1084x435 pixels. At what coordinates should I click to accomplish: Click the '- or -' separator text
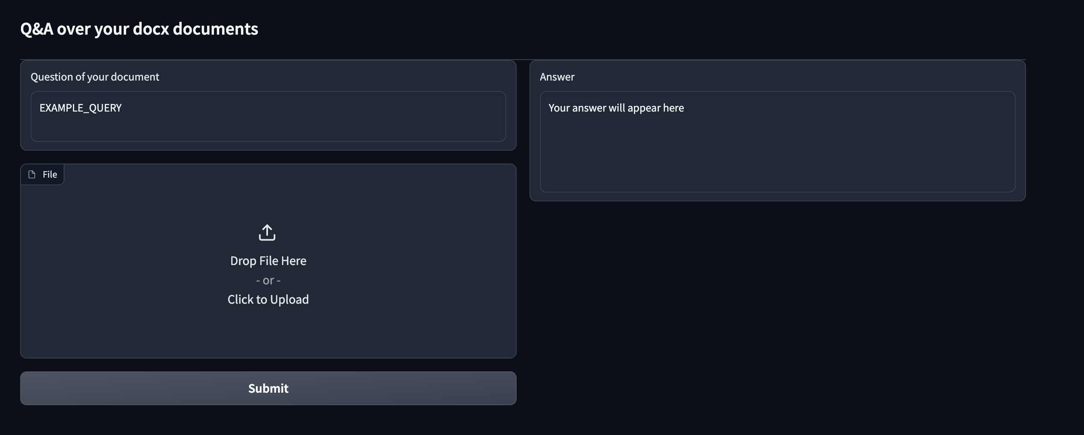tap(268, 280)
